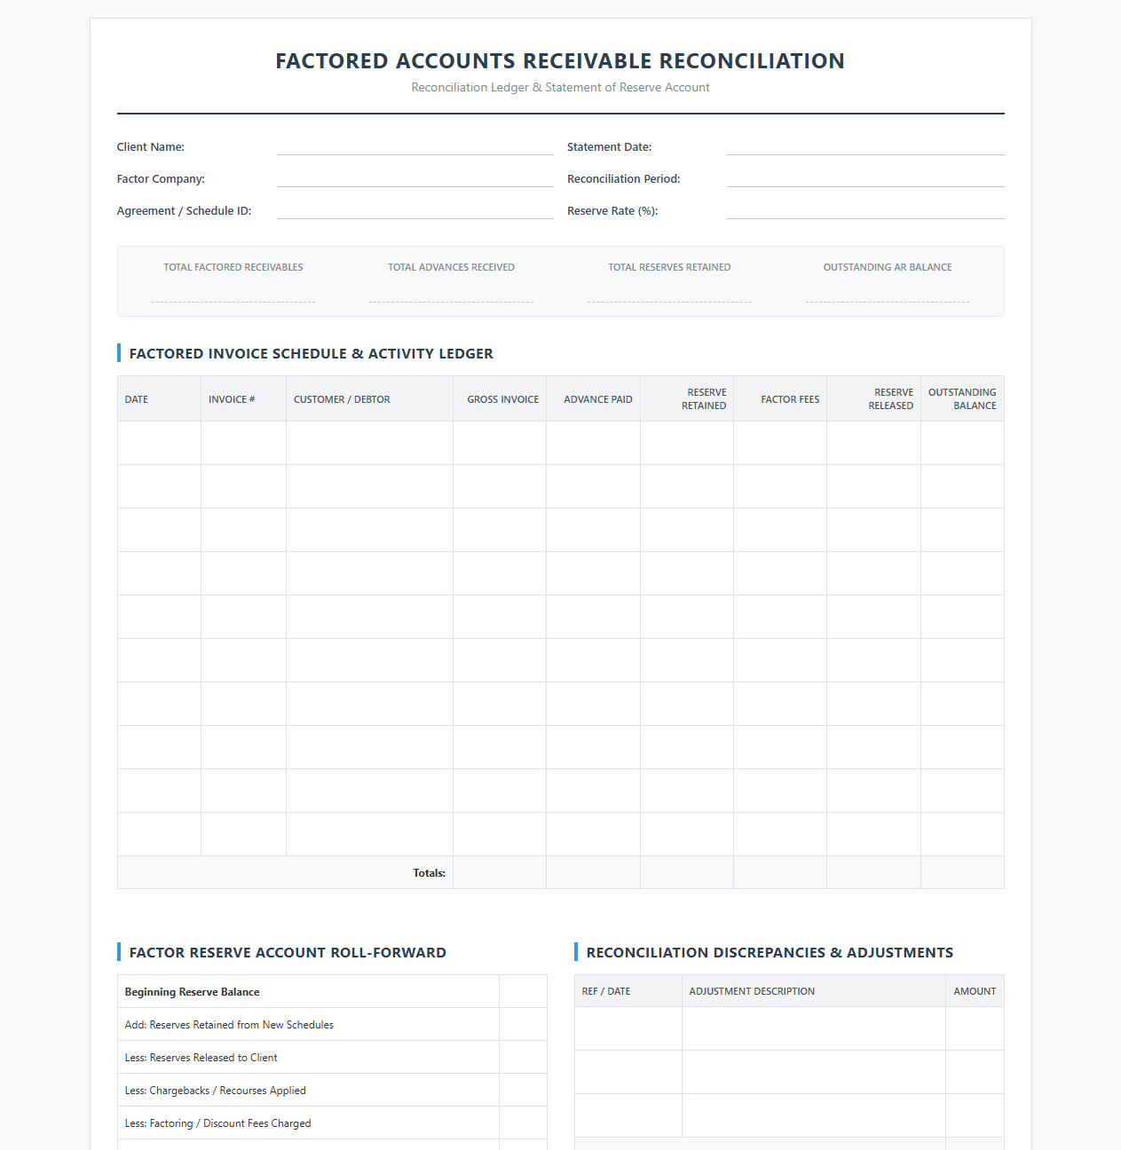1121x1150 pixels.
Task: Click Less: Reserves Released to Client
Action: point(201,1058)
